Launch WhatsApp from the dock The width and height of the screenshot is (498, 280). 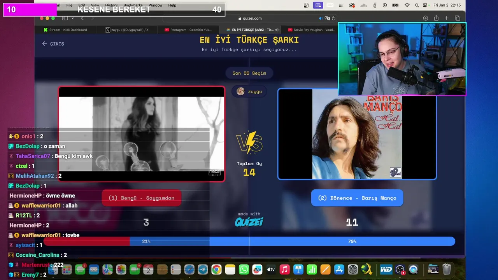tap(244, 269)
